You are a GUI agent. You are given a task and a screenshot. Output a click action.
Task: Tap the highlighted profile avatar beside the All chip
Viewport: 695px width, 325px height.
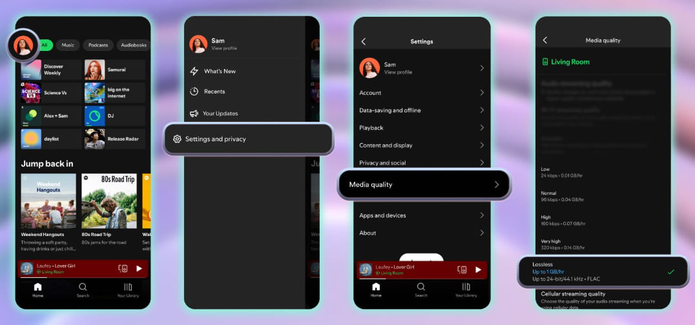coord(24,45)
